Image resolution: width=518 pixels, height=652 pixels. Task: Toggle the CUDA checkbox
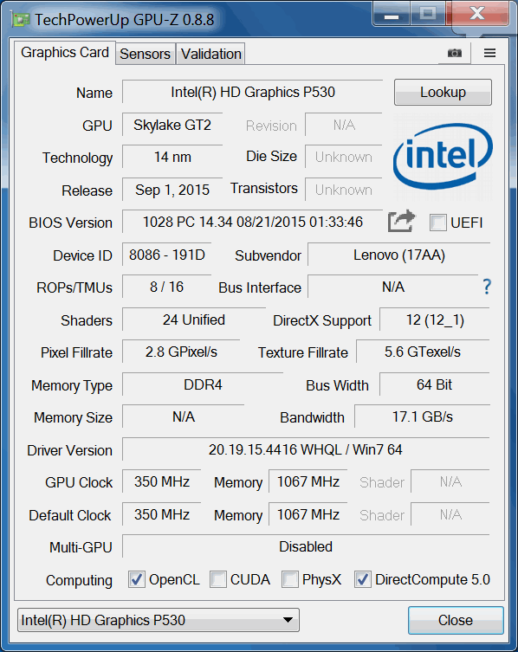218,579
